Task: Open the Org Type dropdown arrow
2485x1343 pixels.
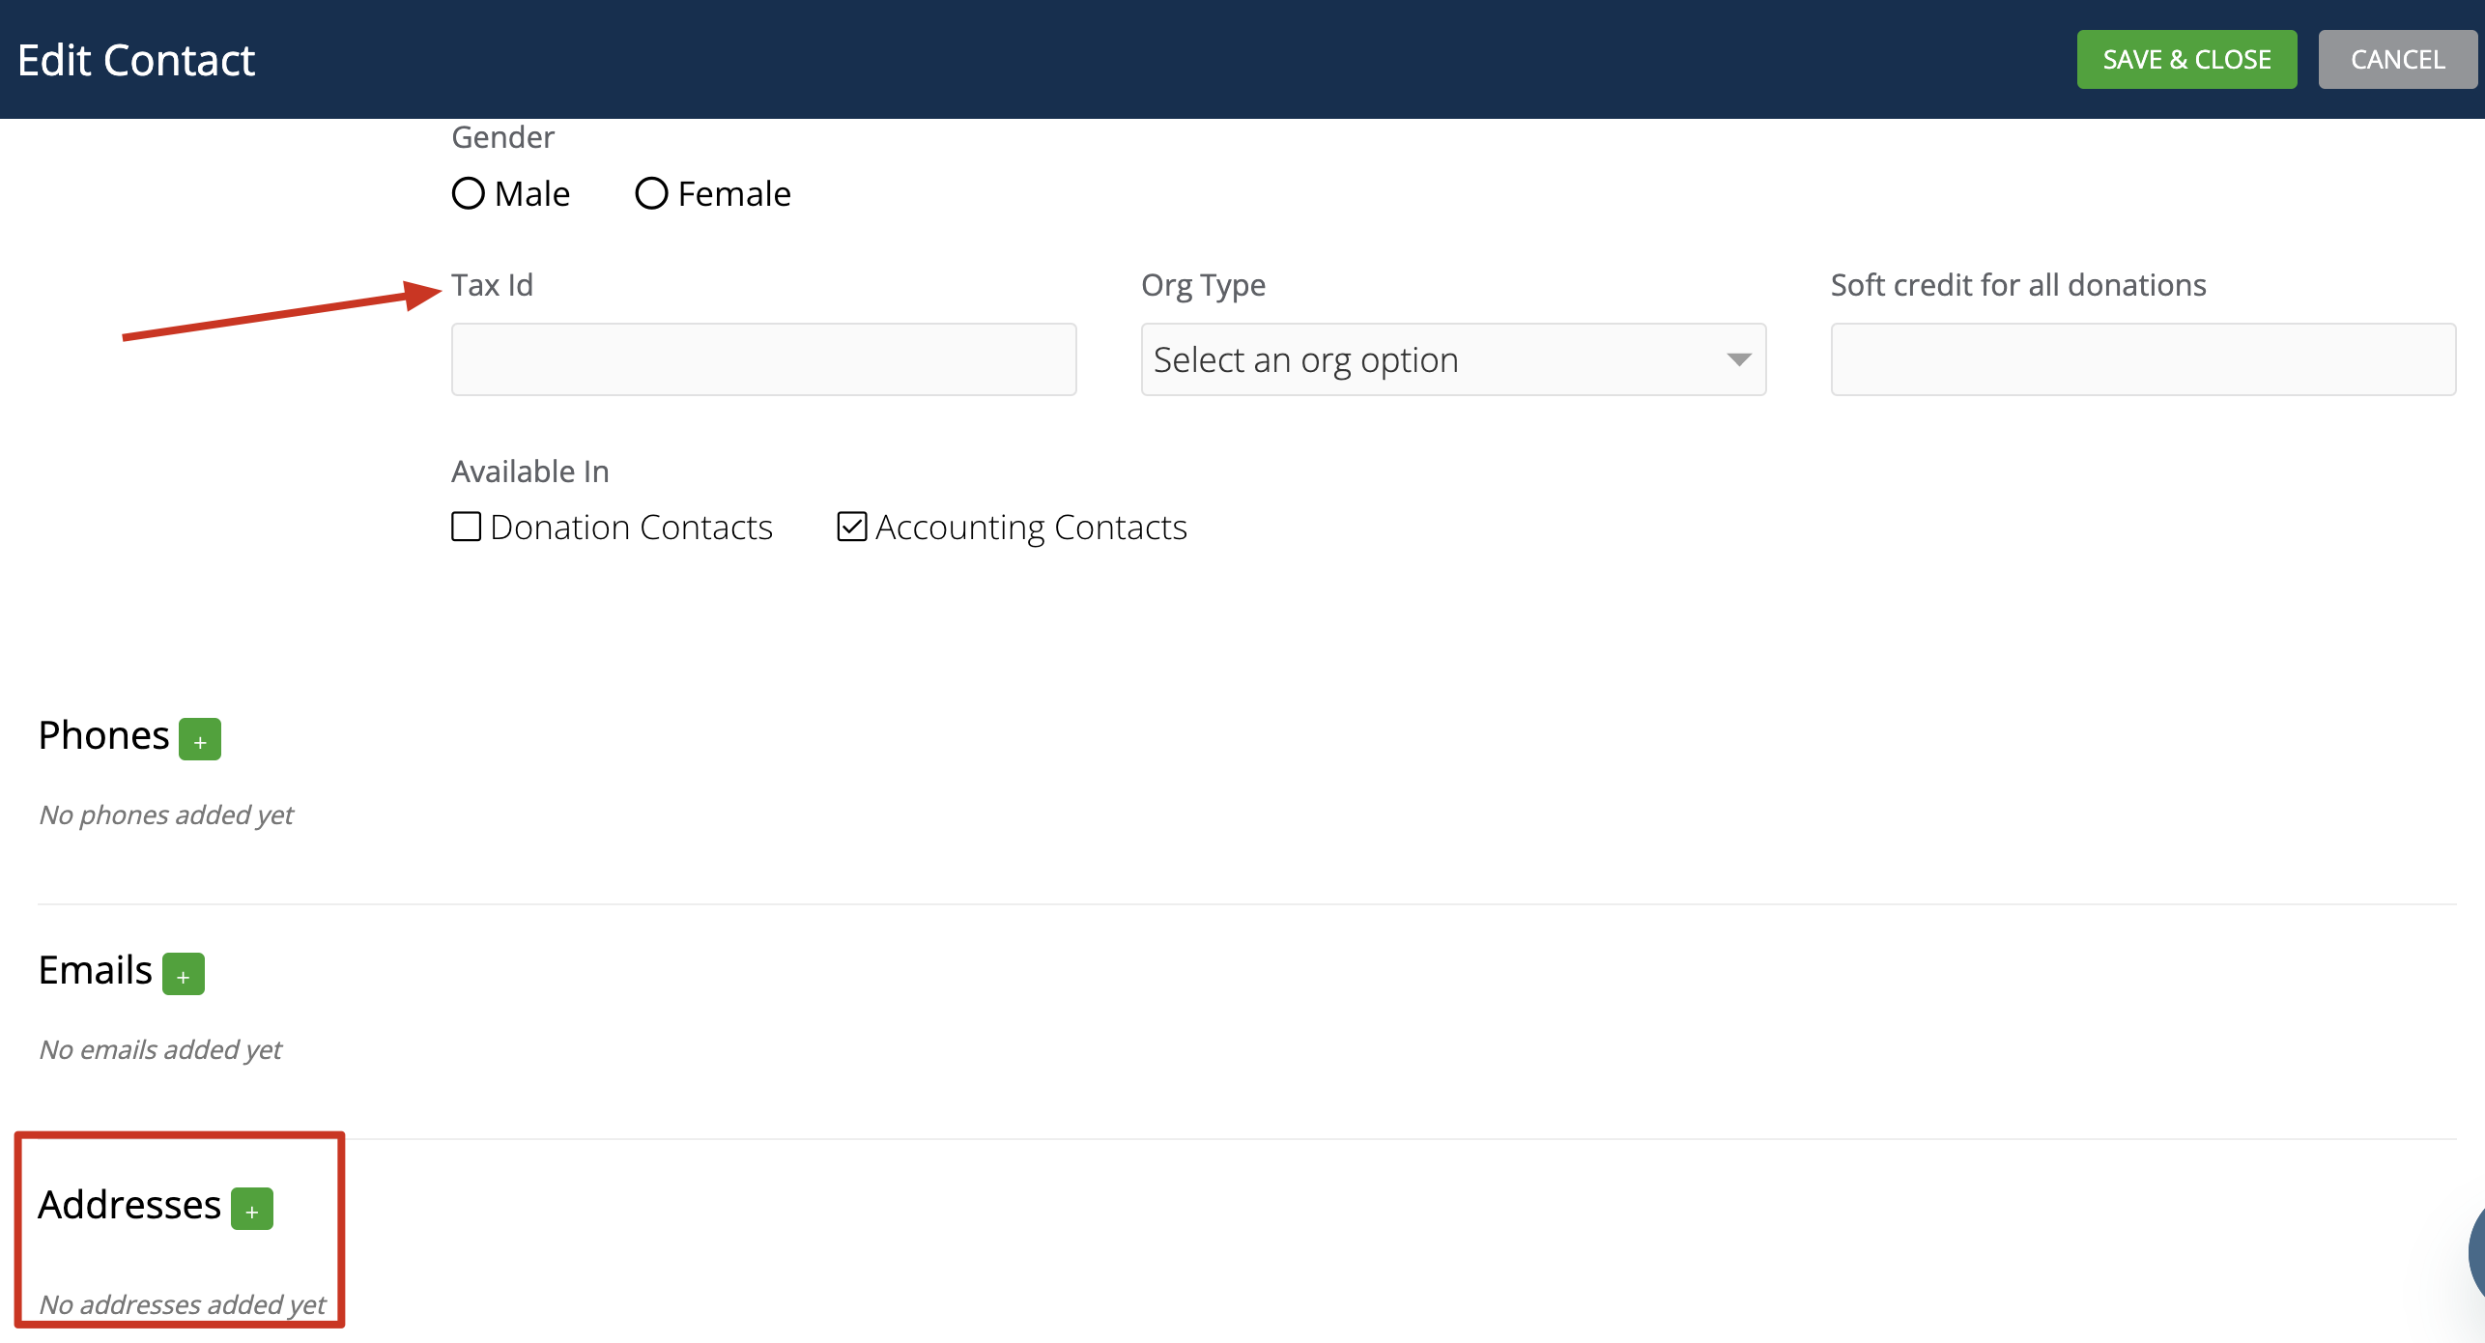Action: [x=1737, y=358]
